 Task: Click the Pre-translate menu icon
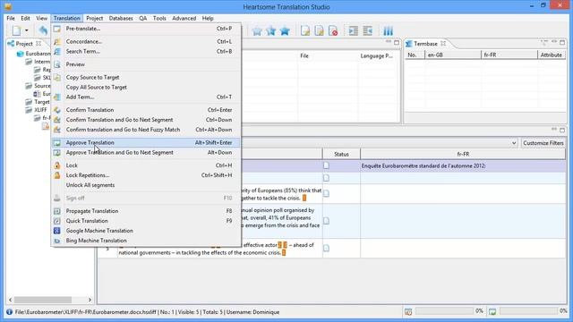(57, 29)
